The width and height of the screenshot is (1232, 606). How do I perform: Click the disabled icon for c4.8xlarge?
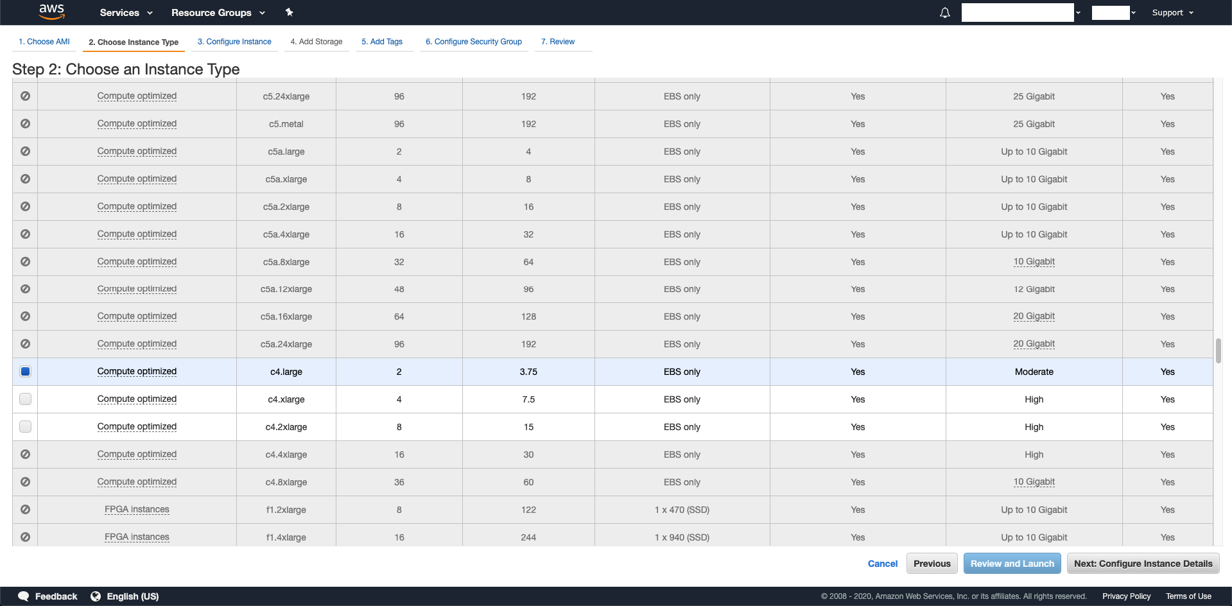[25, 482]
